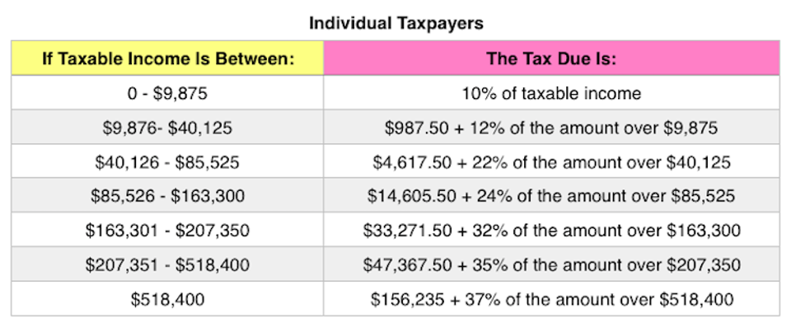Select the '$85,526 - $163,300' bracket cell
Viewport: 791px width, 327px height.
coord(167,195)
